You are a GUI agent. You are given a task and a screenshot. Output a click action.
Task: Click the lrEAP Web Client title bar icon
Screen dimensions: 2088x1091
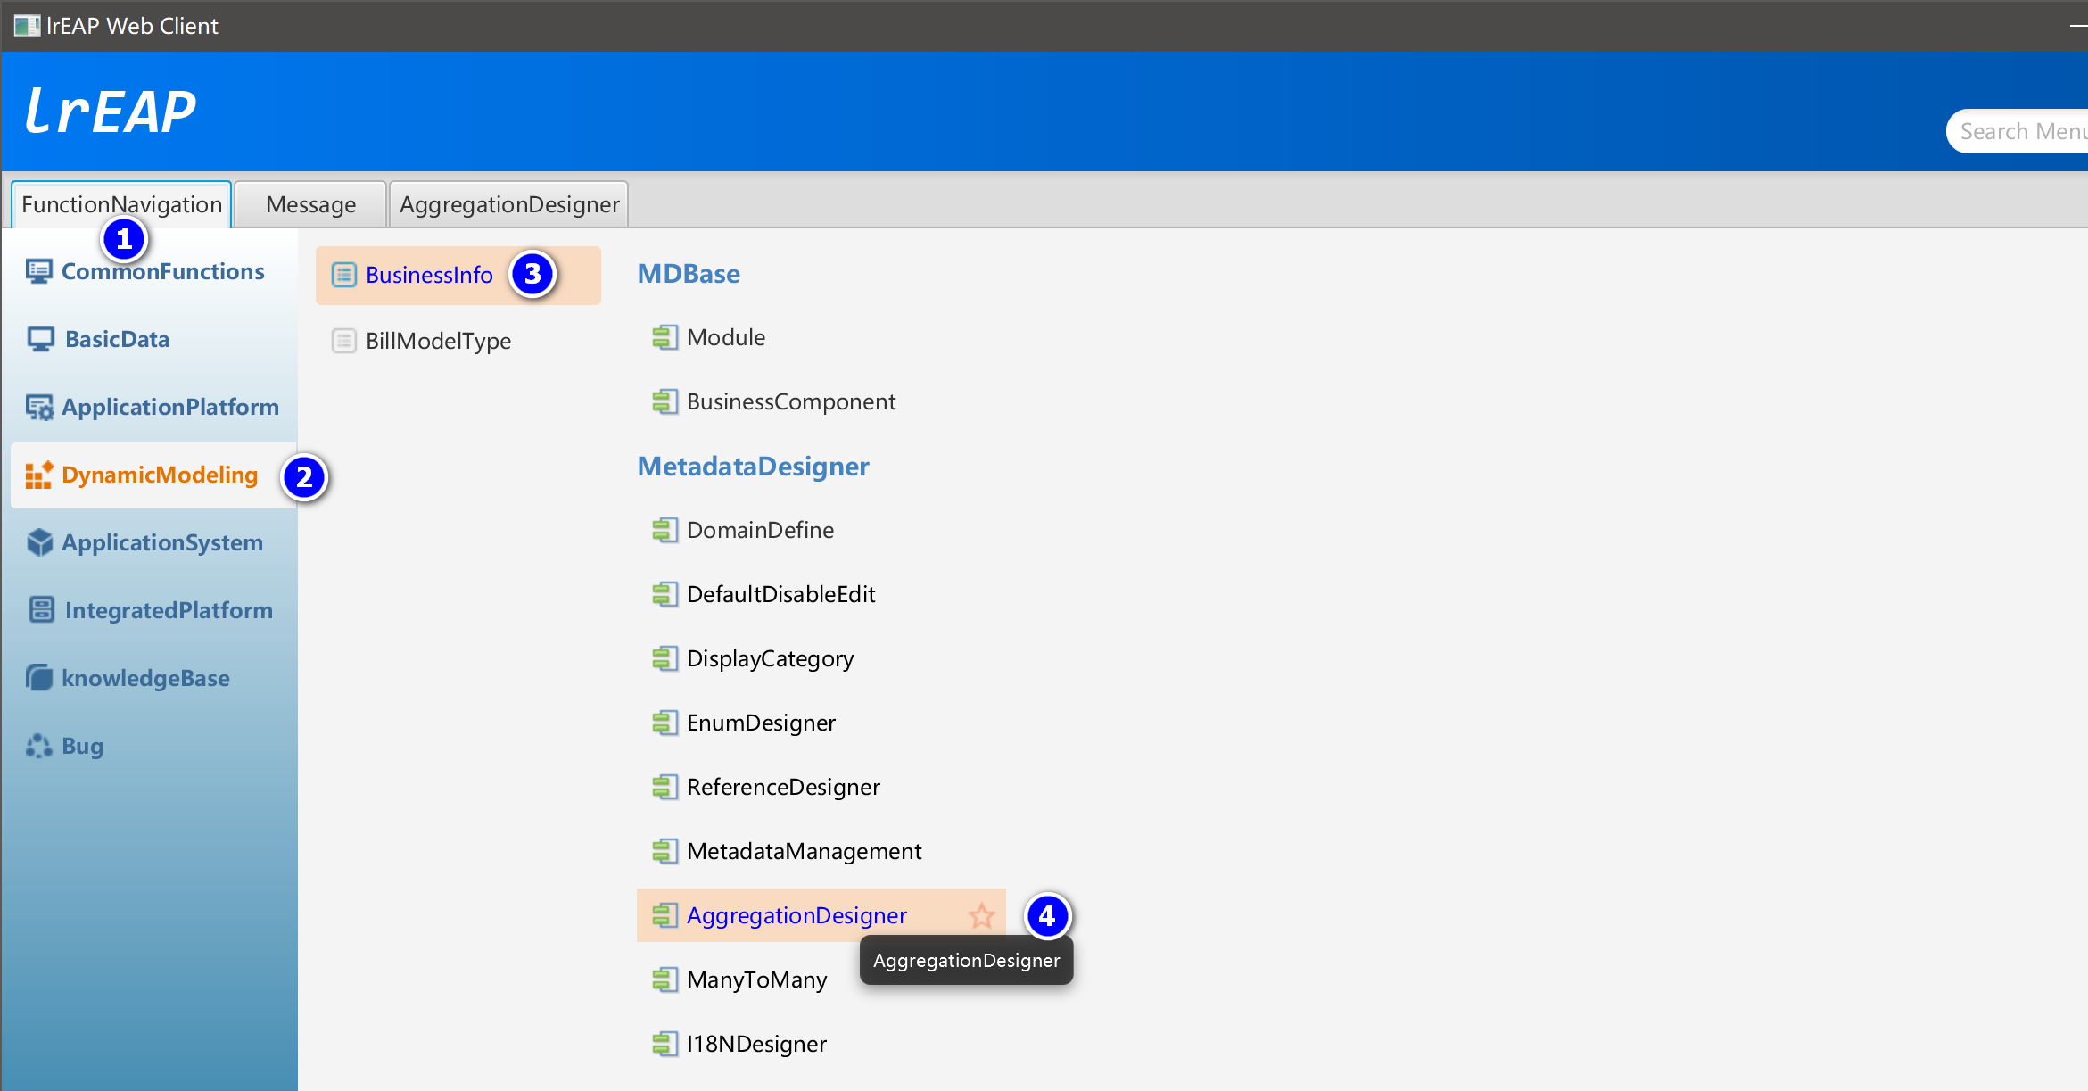click(x=27, y=26)
